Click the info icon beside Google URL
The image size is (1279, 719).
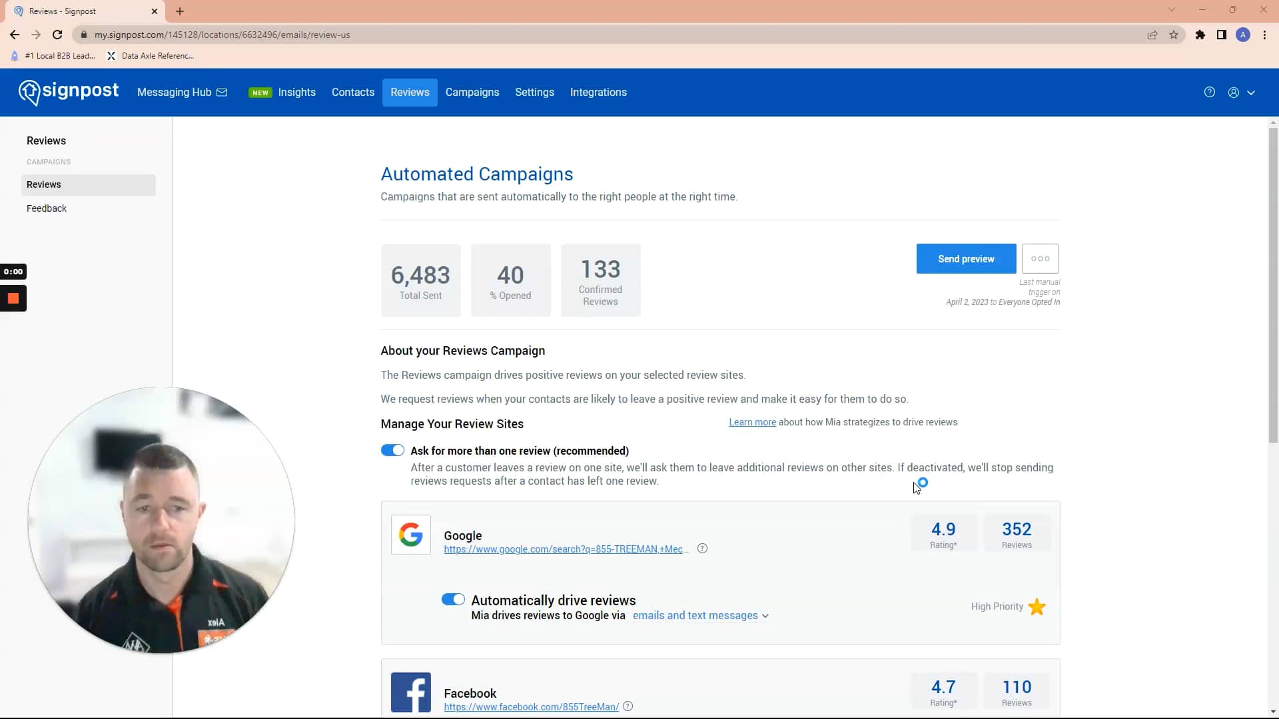click(x=702, y=549)
